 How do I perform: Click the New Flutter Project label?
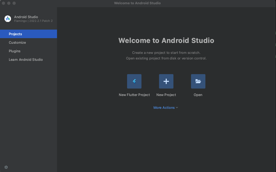point(134,95)
